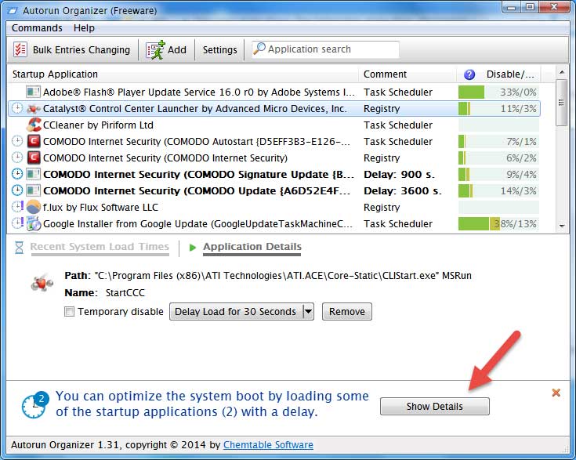This screenshot has width=576, height=460.
Task: Click the CCleaner by Piriform logo icon
Action: (34, 125)
